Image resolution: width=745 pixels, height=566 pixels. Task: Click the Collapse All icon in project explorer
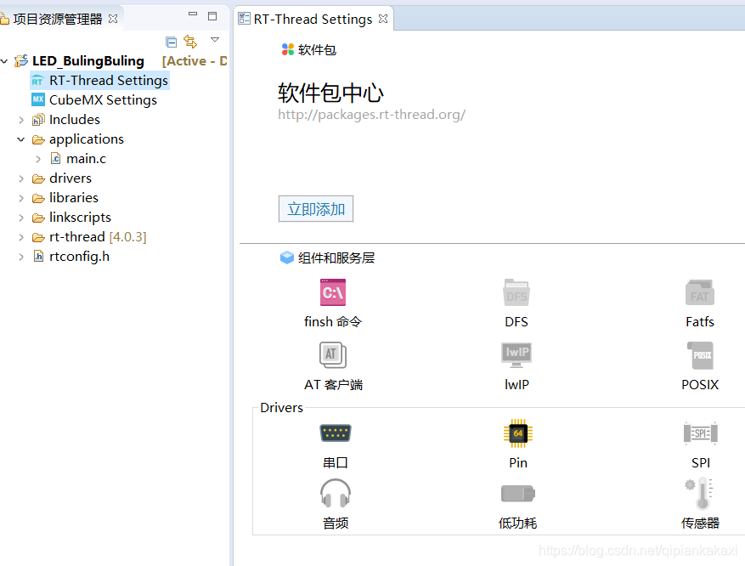tap(171, 42)
